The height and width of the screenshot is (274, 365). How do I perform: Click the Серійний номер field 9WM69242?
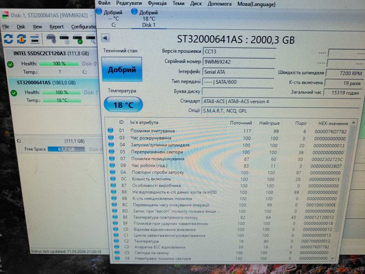pos(239,62)
